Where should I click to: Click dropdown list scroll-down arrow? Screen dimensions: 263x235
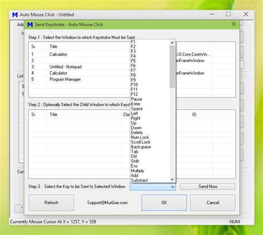(x=172, y=180)
